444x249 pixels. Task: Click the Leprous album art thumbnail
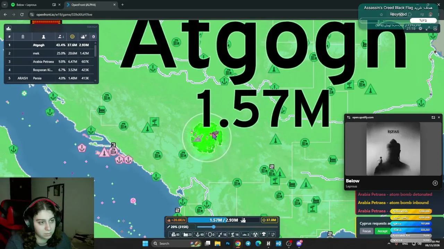(x=393, y=149)
